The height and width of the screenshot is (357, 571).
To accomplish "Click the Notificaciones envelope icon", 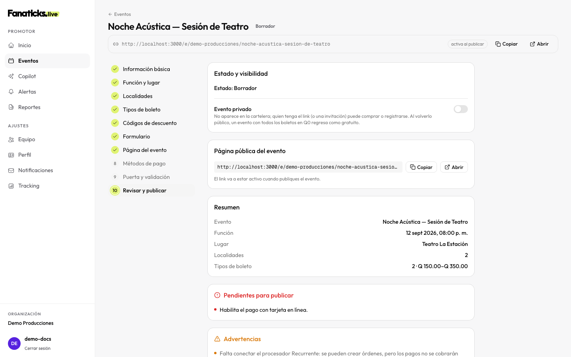I will [11, 170].
